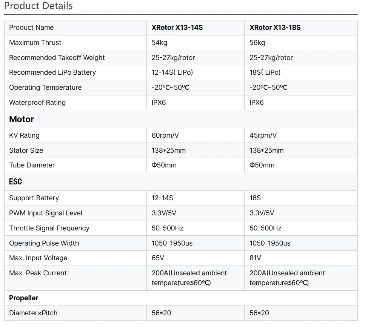Click the 'Motor' section heading
Viewport: 368px width, 327px height.
[22, 119]
